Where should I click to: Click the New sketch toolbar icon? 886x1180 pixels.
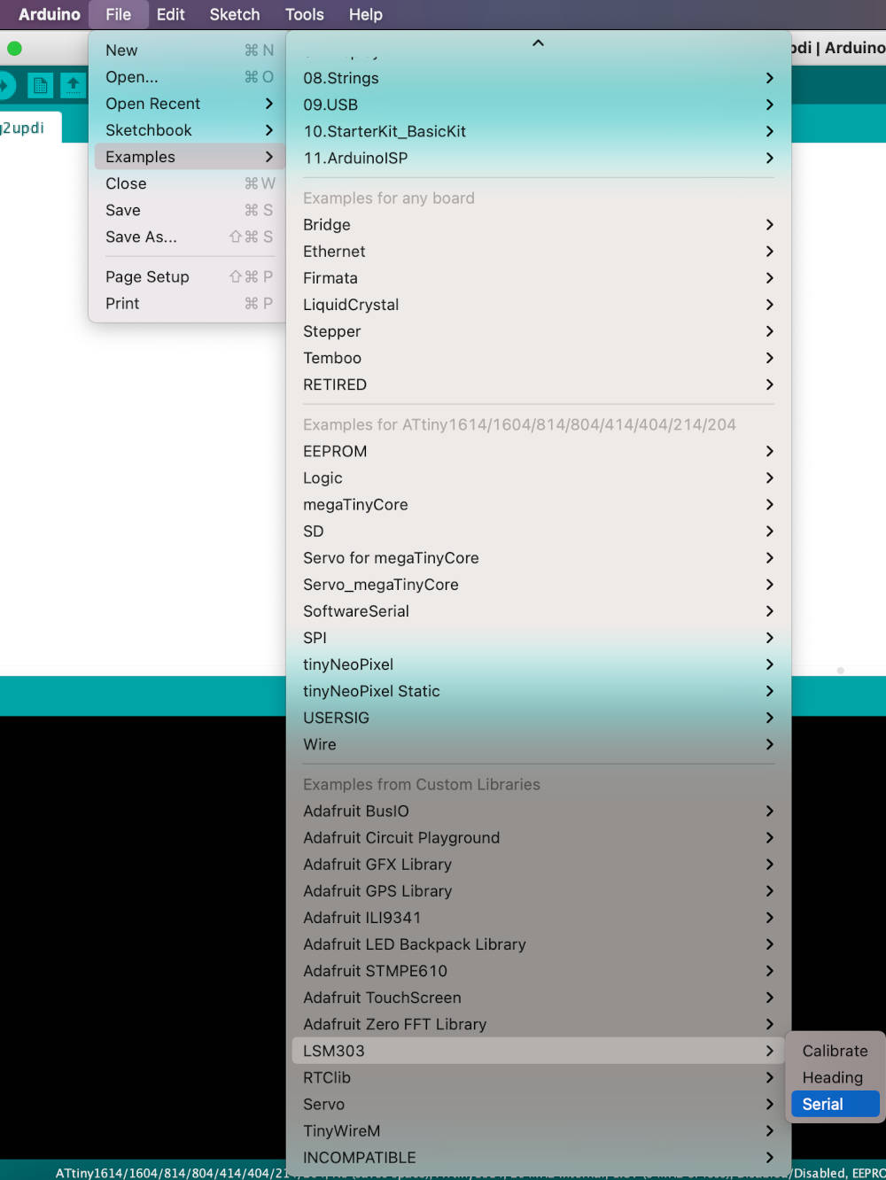point(40,86)
